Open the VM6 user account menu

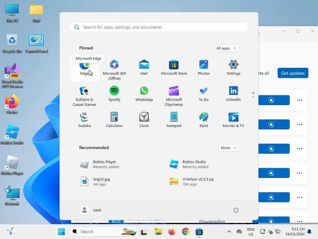pyautogui.click(x=90, y=210)
